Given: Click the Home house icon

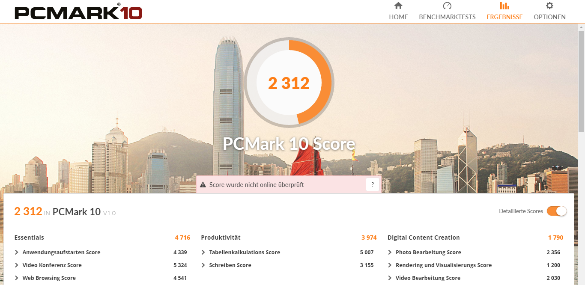Looking at the screenshot, I should tap(398, 6).
